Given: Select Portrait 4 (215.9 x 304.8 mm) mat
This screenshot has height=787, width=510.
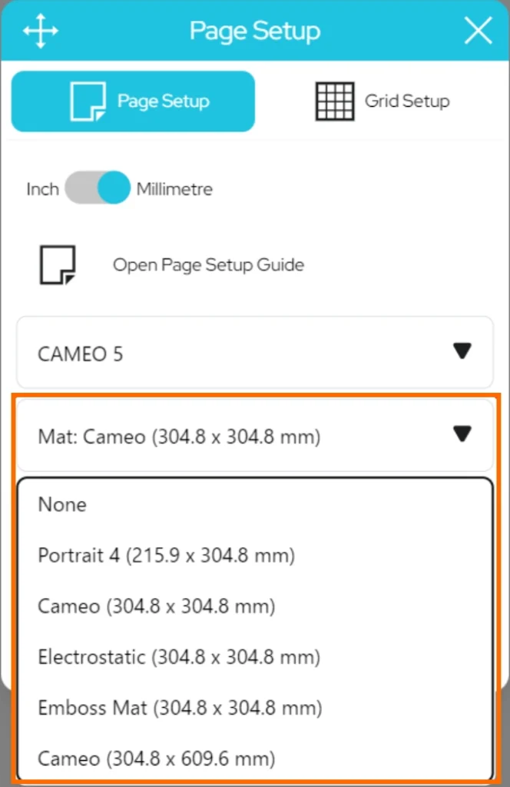Looking at the screenshot, I should click(x=166, y=556).
